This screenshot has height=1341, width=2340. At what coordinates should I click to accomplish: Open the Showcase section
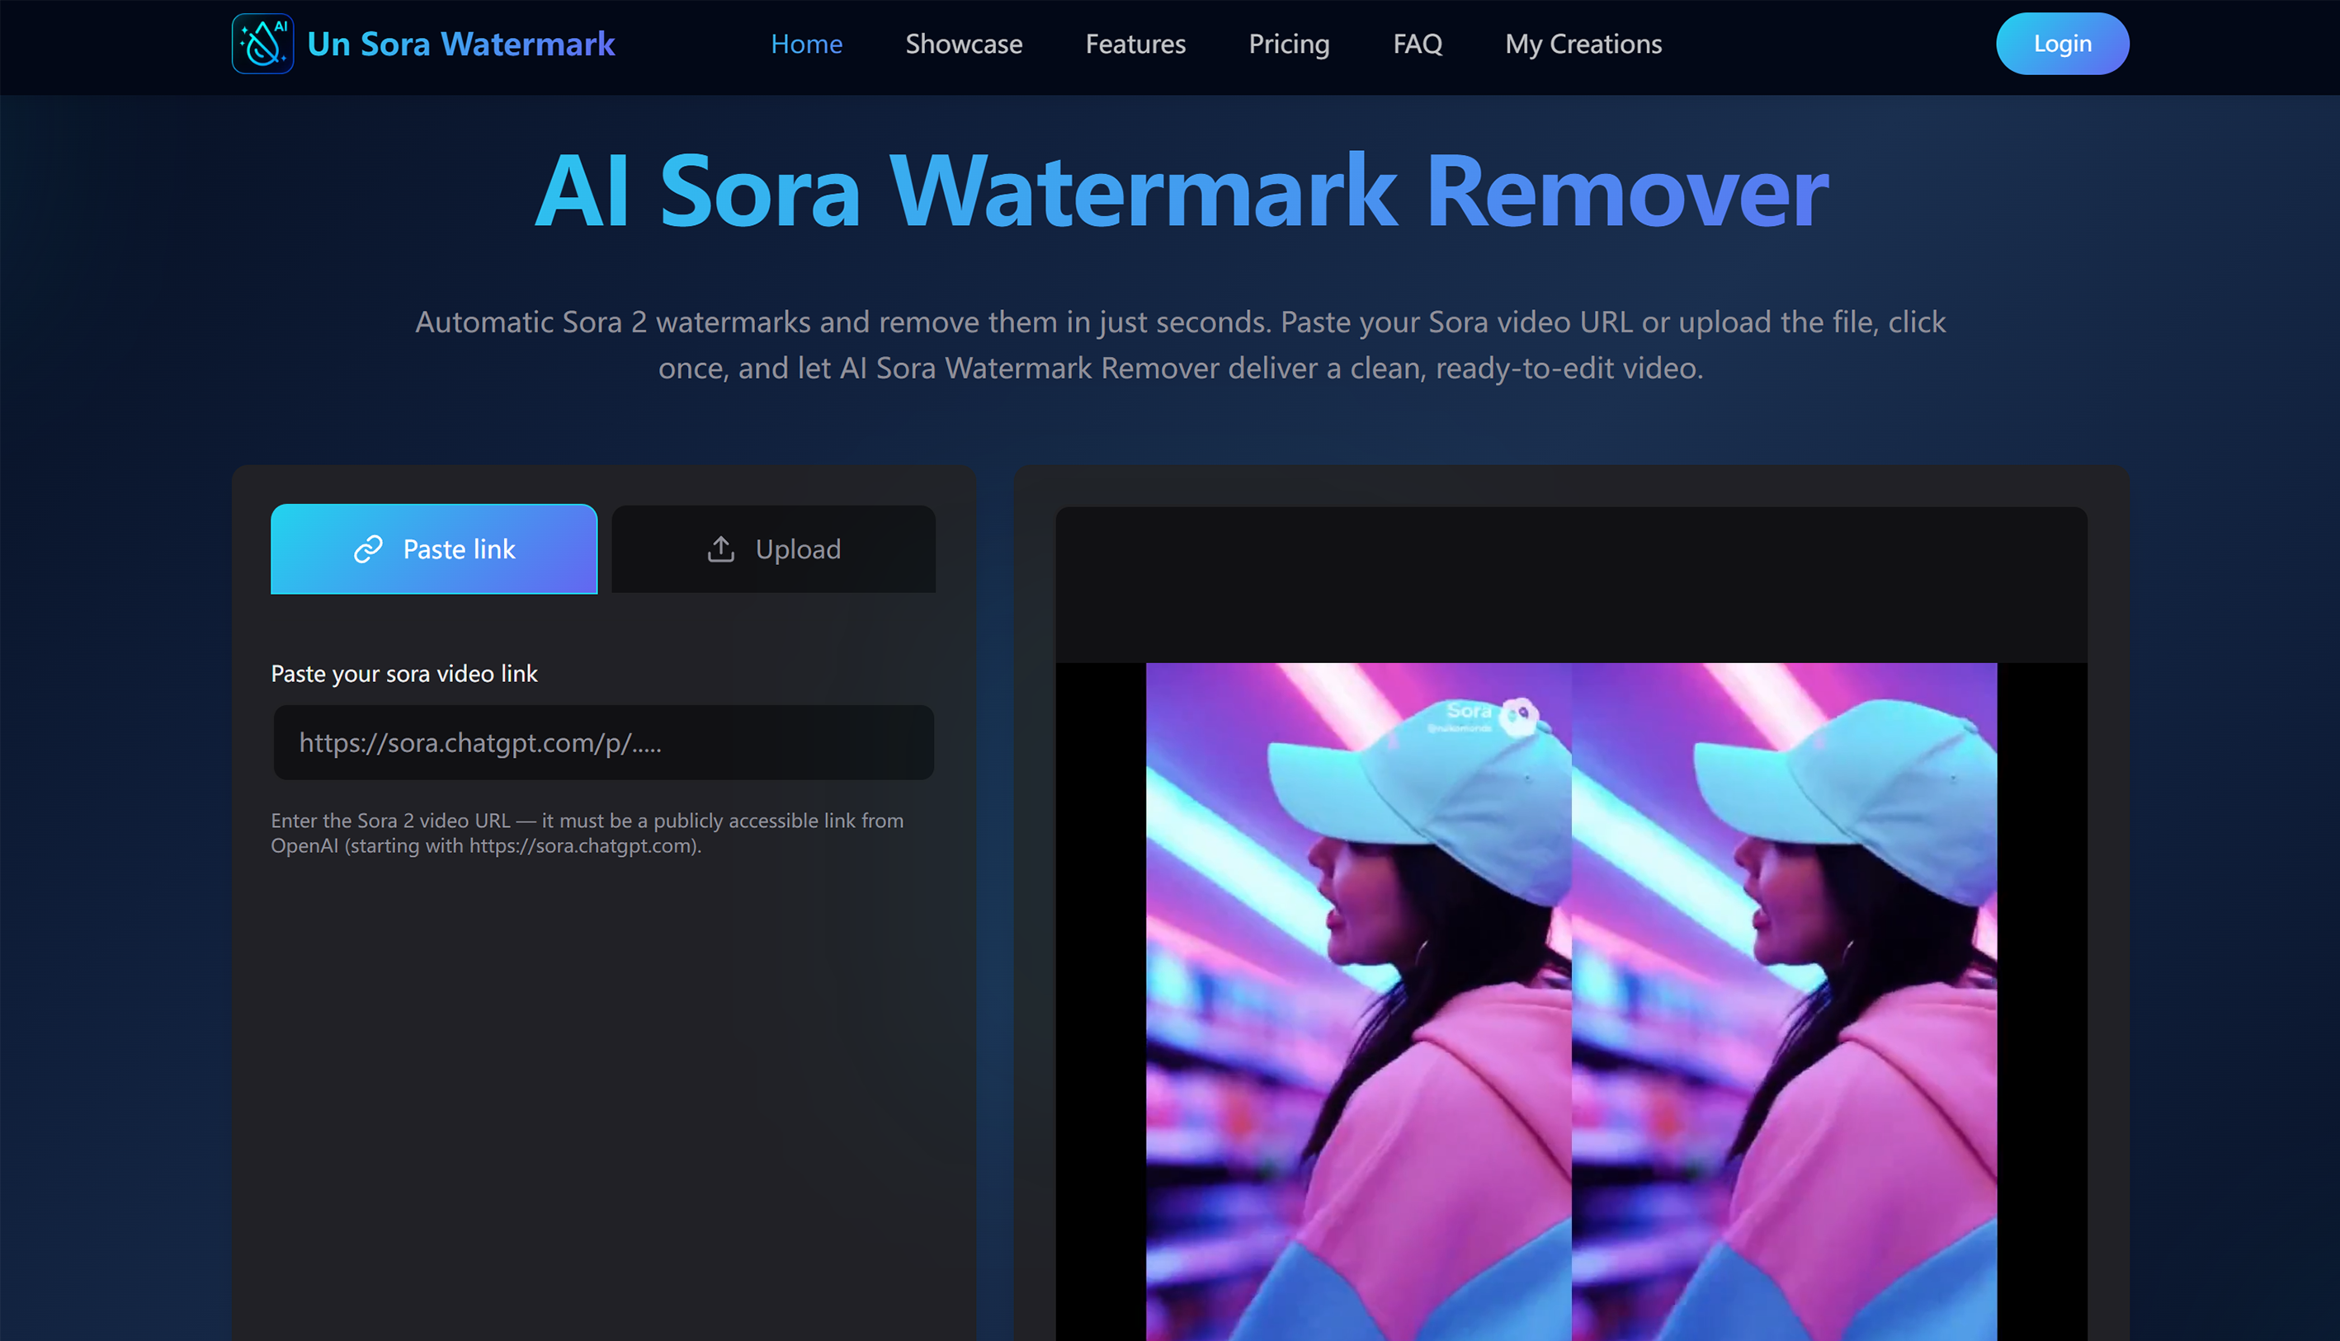pyautogui.click(x=964, y=43)
